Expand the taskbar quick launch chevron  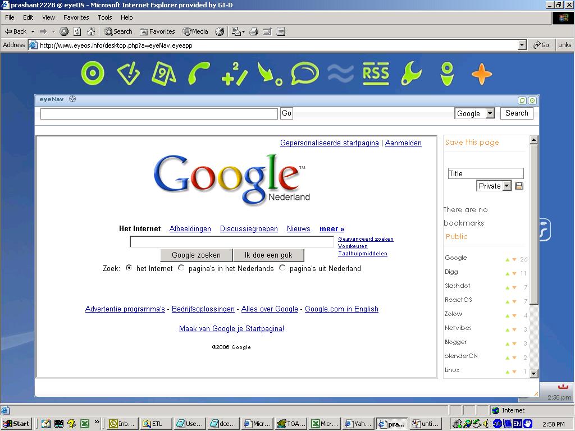(x=97, y=421)
